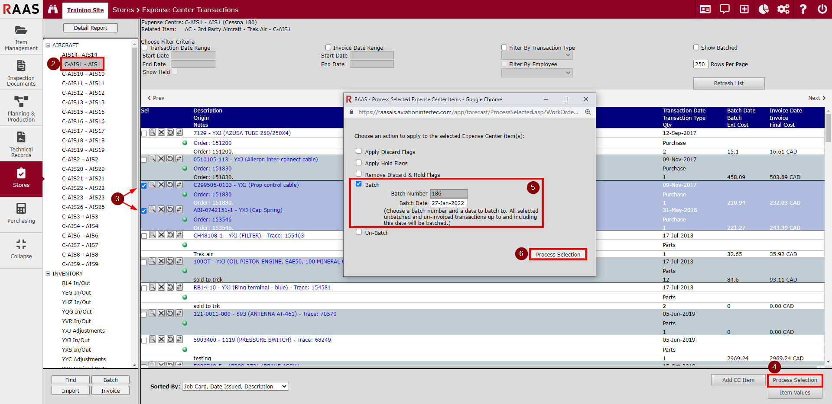
Task: Open the Sorted By dropdown
Action: pyautogui.click(x=235, y=386)
